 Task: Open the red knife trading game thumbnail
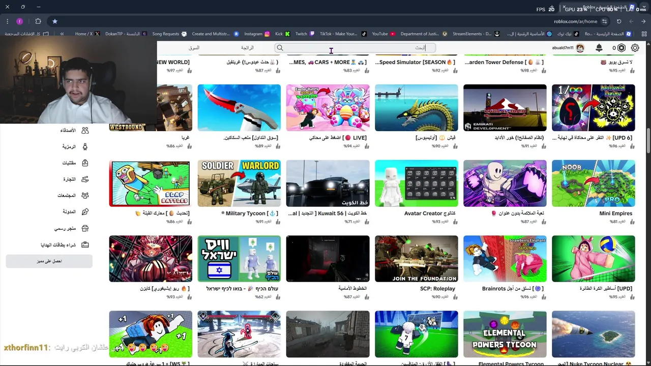pyautogui.click(x=239, y=108)
